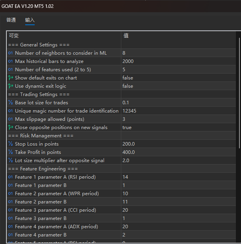This screenshot has height=244, width=241.
Task: Select 'Unique magic number for trade identification' label
Action: point(67,111)
